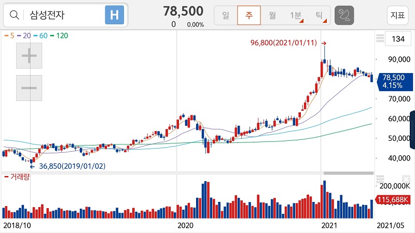This screenshot has height=233, width=415.
Task: Click the 134 candle count field
Action: (398, 39)
